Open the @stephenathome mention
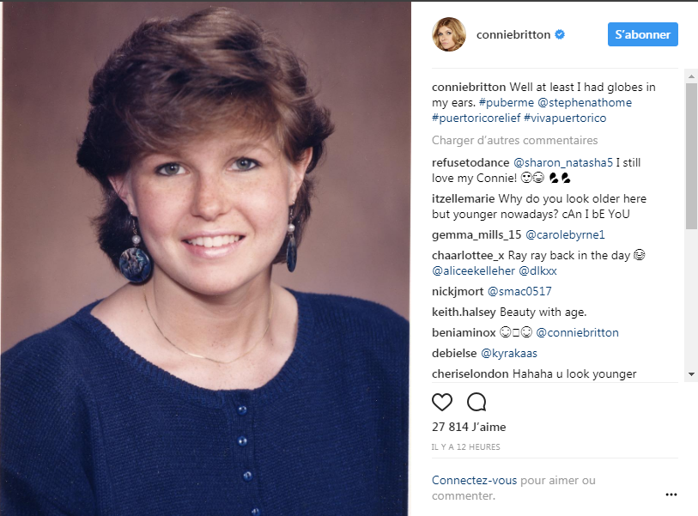Screen dimensions: 698x516 [x=585, y=102]
